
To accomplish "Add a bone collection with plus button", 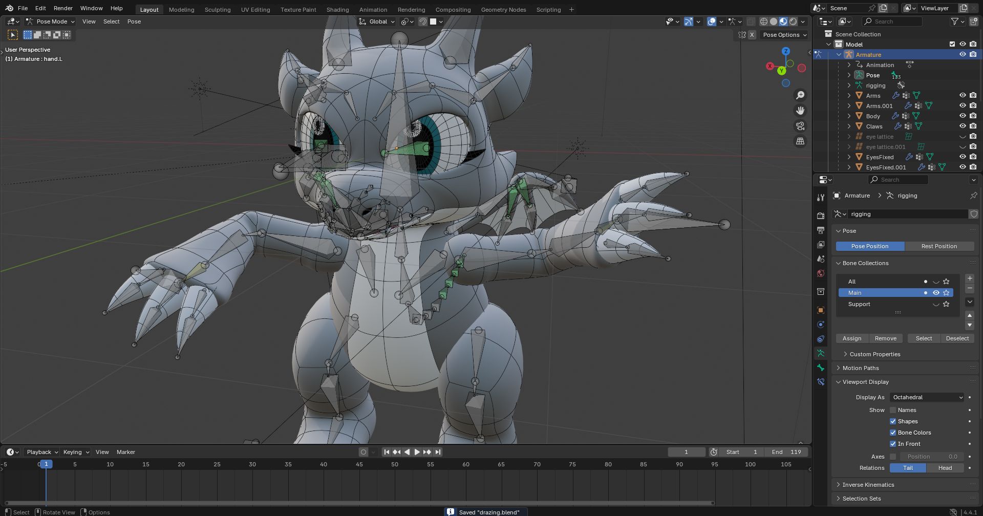I will (x=970, y=278).
